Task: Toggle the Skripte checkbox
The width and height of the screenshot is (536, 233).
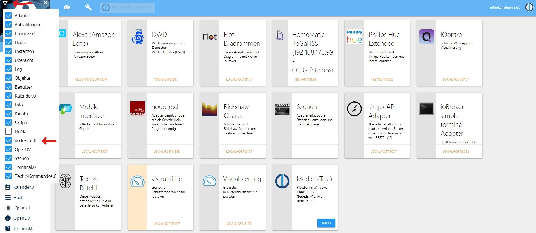Action: pyautogui.click(x=9, y=123)
